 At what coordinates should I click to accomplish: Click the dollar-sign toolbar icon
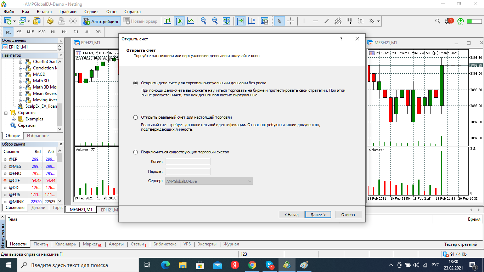(37, 21)
